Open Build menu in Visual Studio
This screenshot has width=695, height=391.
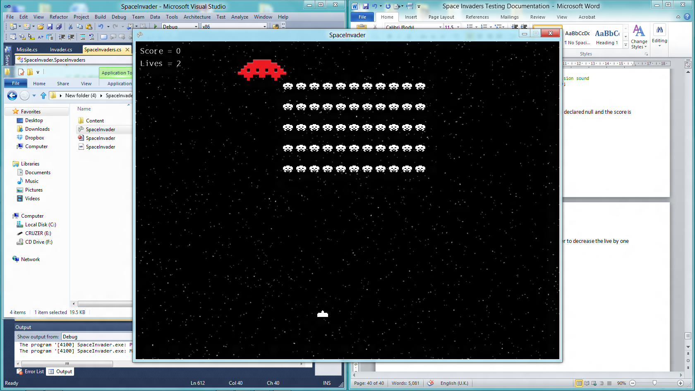(x=100, y=17)
